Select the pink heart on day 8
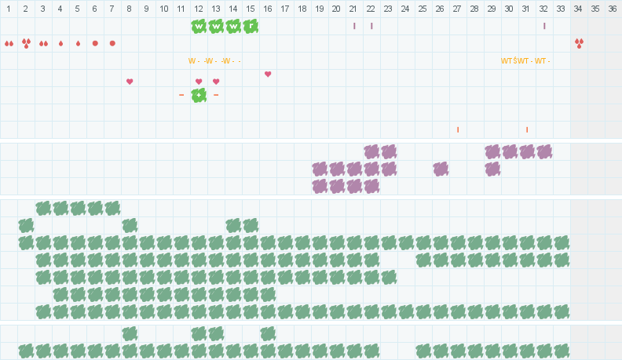The image size is (622, 360). [130, 82]
